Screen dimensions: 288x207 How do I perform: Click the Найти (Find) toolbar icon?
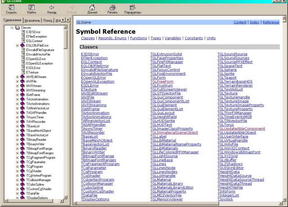click(x=31, y=8)
